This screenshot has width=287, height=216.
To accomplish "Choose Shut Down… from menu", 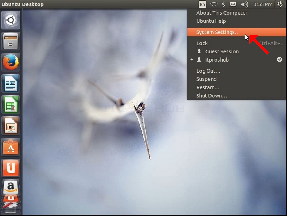I will pyautogui.click(x=236, y=95).
